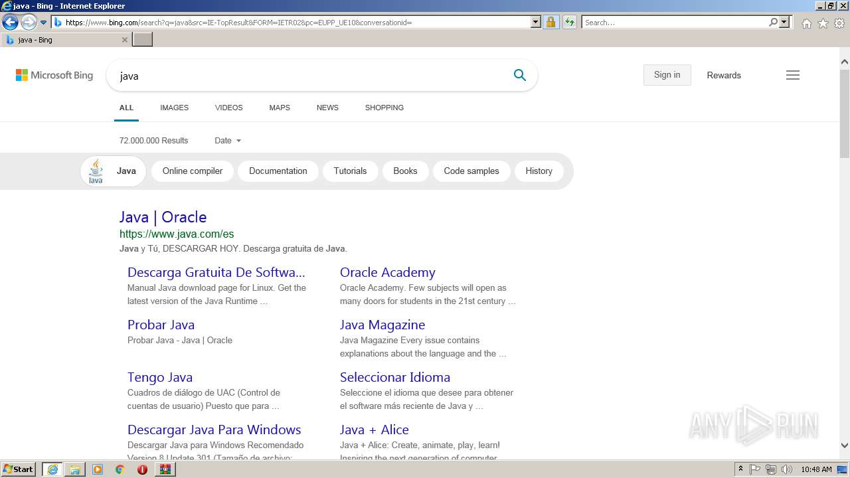Click the IE Back arrow button
The image size is (850, 478).
tap(10, 23)
